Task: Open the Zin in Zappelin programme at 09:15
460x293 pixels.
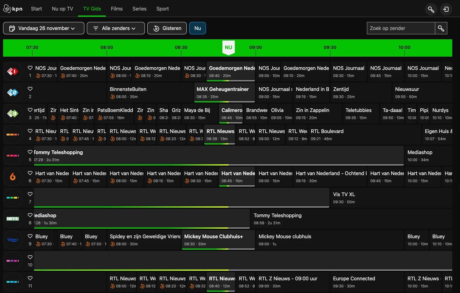Action: (318, 114)
